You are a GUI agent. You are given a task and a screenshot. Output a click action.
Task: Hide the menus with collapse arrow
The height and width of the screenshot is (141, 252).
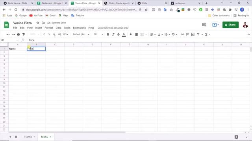coord(248,34)
